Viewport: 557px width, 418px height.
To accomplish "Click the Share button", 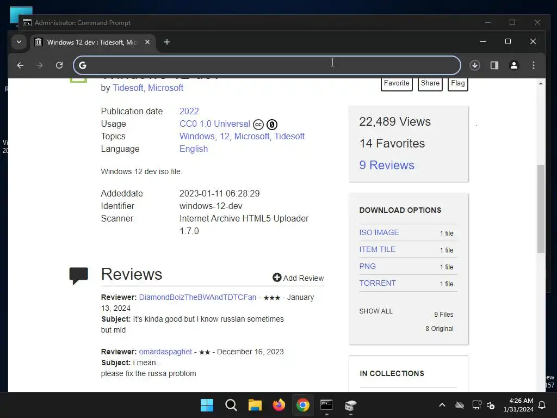I will (x=430, y=83).
